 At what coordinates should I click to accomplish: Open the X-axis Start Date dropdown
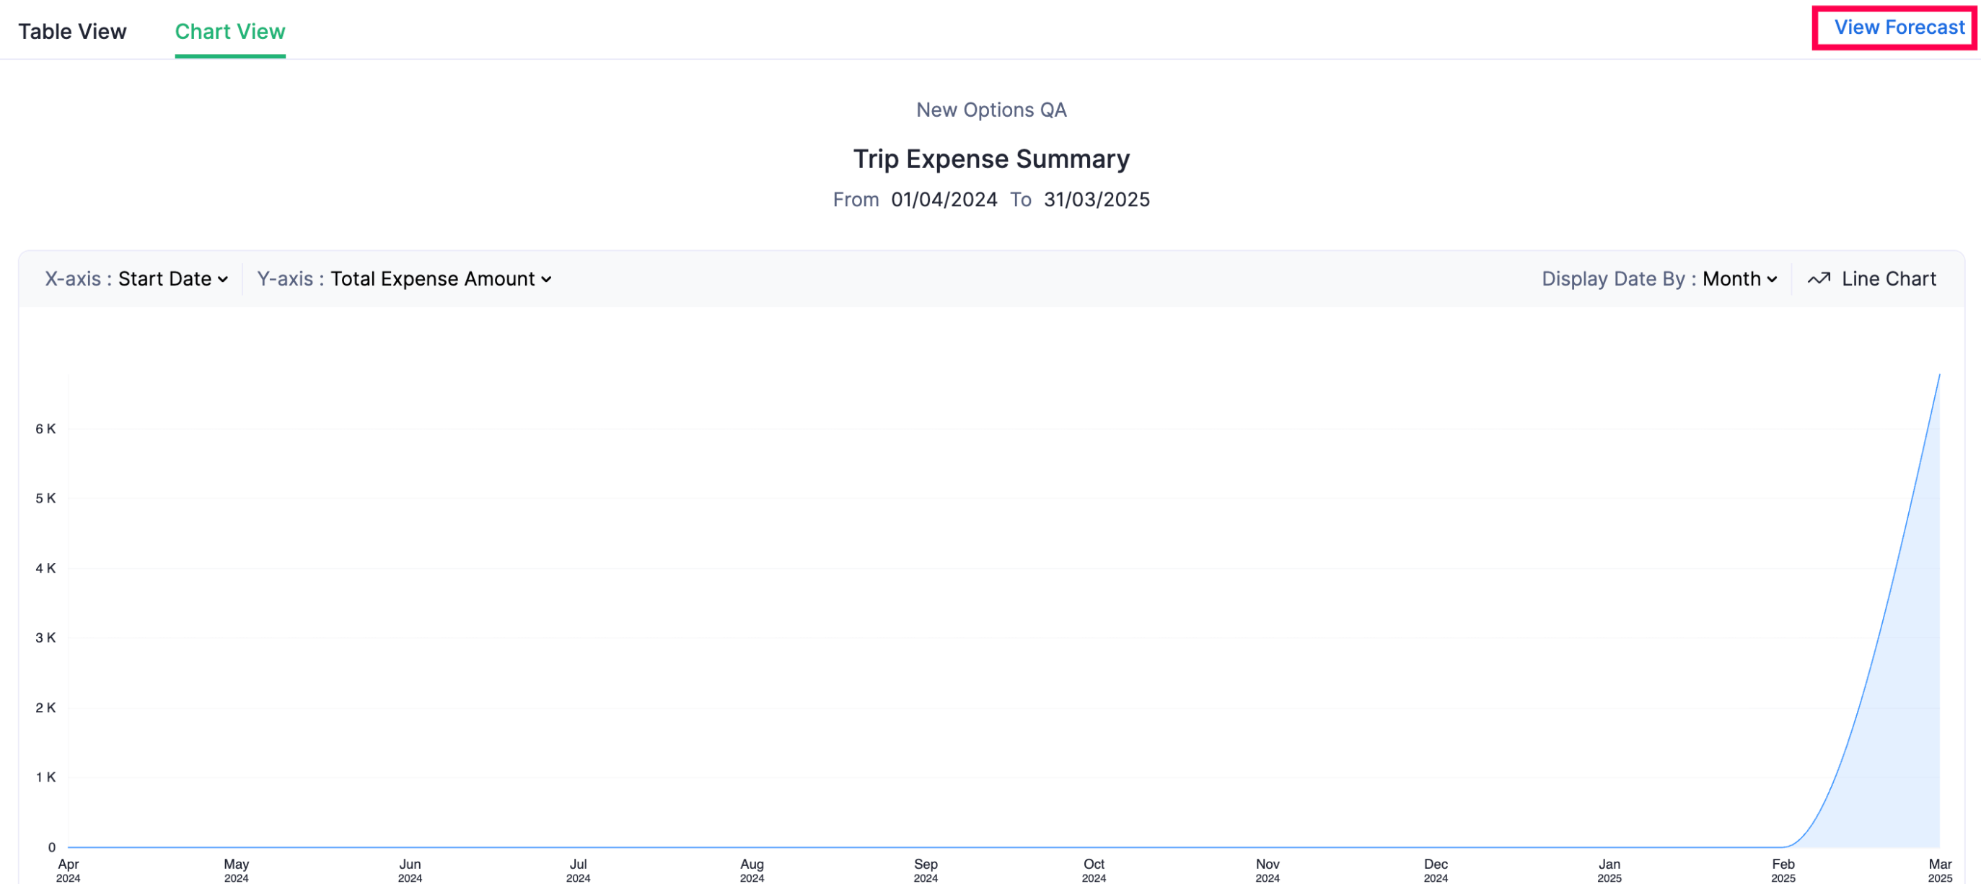pyautogui.click(x=164, y=278)
